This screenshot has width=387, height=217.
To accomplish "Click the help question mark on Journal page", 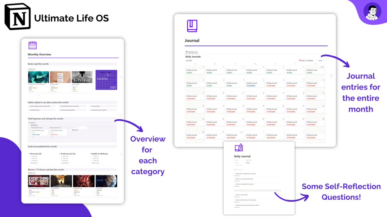I will (x=331, y=76).
